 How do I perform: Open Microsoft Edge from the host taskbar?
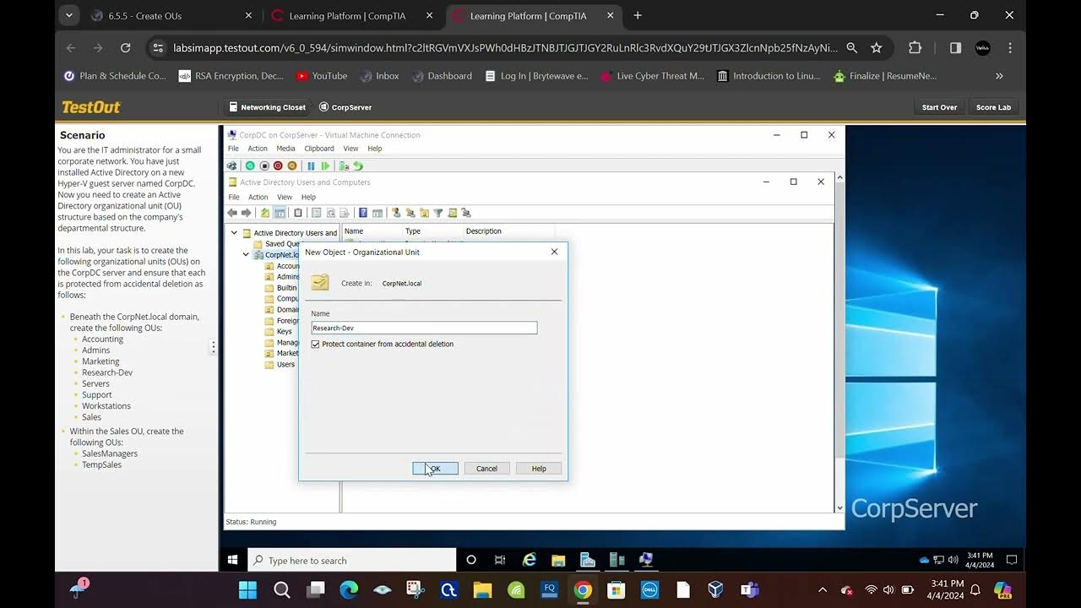pyautogui.click(x=349, y=589)
